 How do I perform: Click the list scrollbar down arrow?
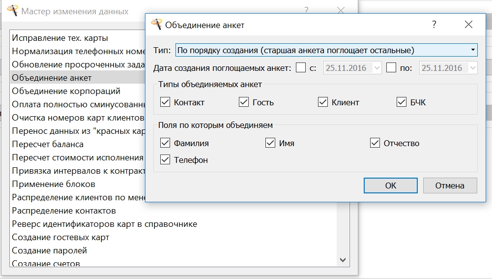[343, 260]
